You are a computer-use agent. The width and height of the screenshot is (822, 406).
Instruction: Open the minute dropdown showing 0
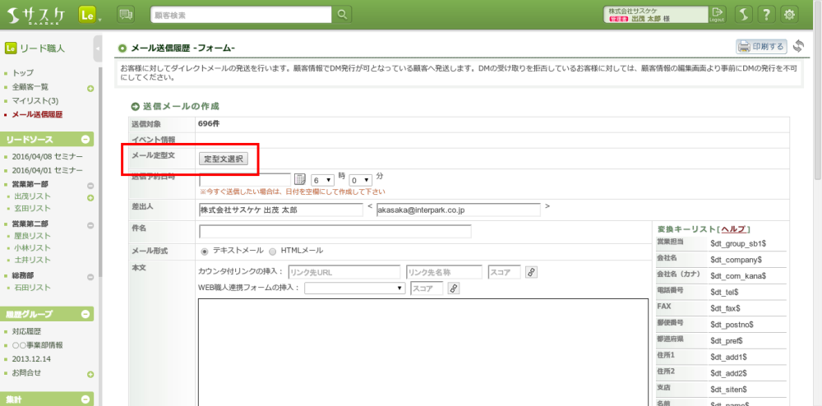point(361,179)
